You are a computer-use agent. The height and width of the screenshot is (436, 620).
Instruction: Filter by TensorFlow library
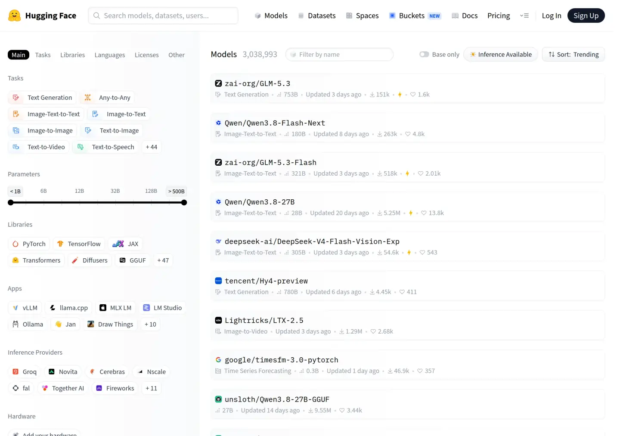pos(79,244)
